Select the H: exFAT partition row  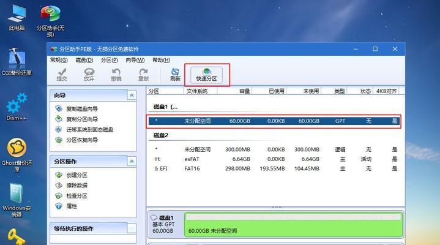coord(275,159)
